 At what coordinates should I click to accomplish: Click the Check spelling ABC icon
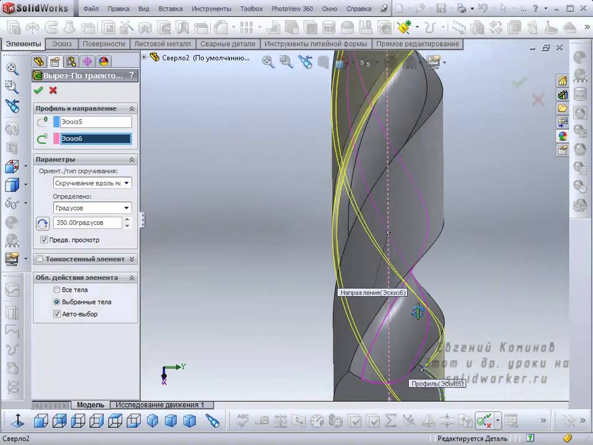[243, 420]
